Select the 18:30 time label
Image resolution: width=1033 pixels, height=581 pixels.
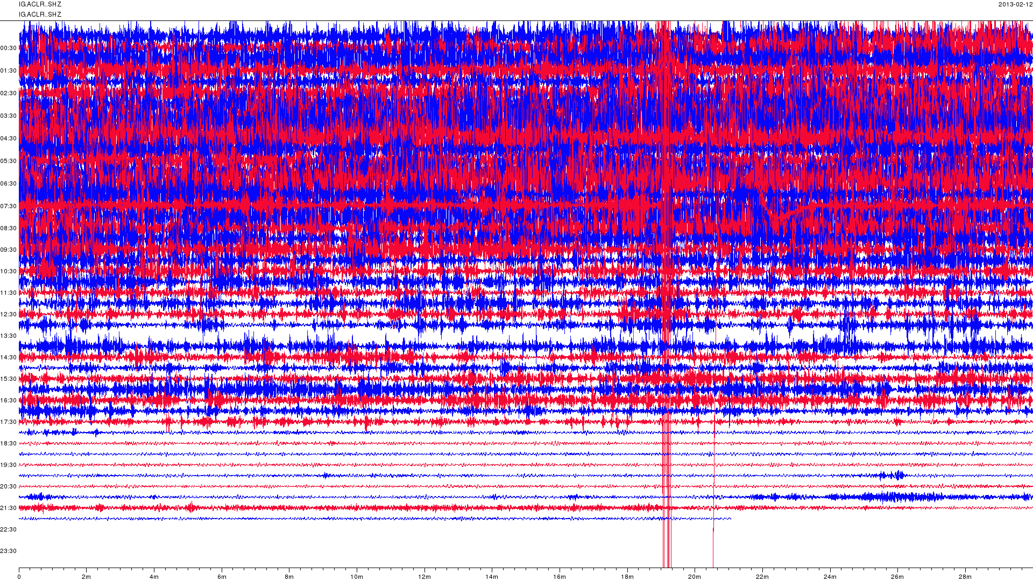click(8, 444)
